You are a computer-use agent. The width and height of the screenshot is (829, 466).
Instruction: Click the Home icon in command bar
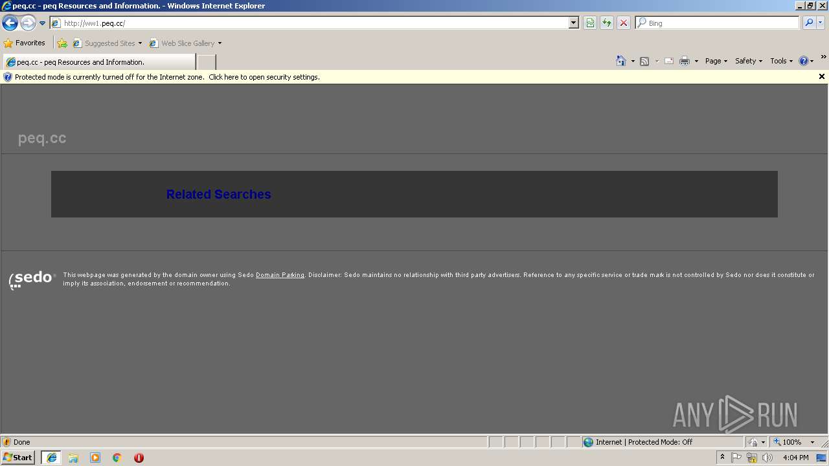[621, 61]
